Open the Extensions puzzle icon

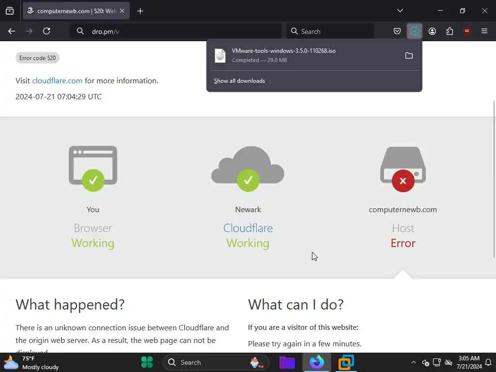449,31
